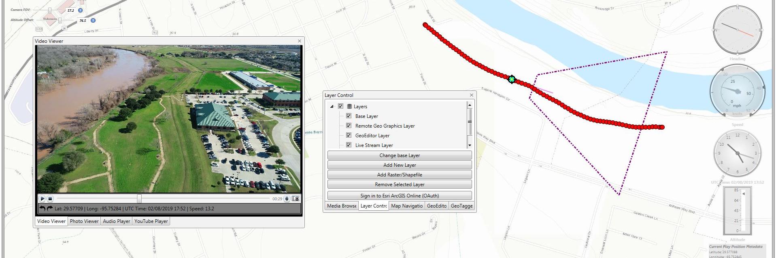Switch to the Audio Player tab
Image resolution: width=776 pixels, height=258 pixels.
117,221
